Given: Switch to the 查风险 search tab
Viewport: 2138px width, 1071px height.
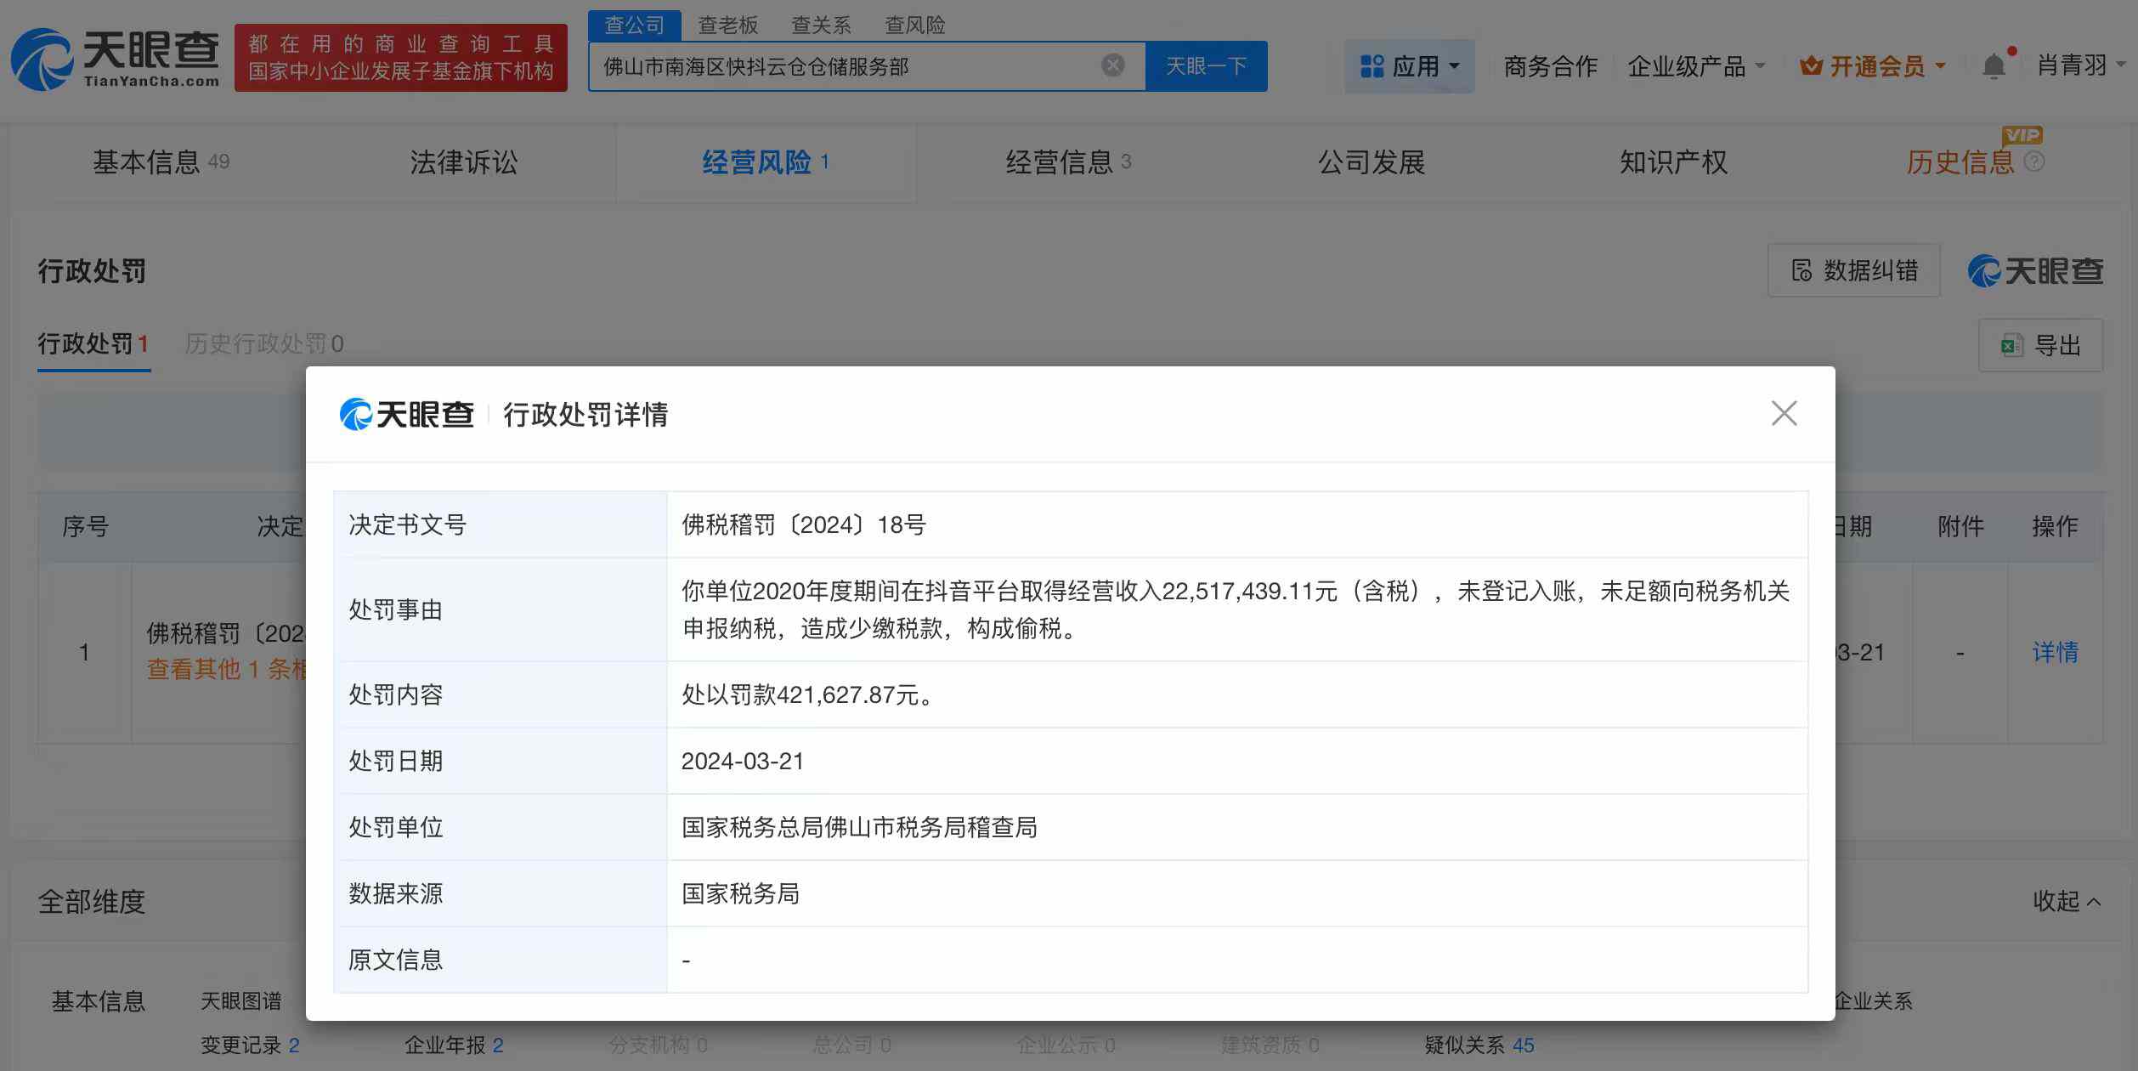Looking at the screenshot, I should tap(913, 25).
